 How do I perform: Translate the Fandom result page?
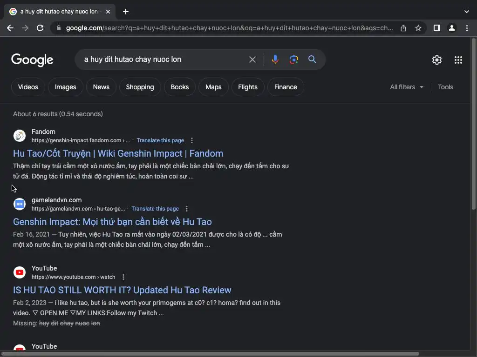tap(160, 140)
